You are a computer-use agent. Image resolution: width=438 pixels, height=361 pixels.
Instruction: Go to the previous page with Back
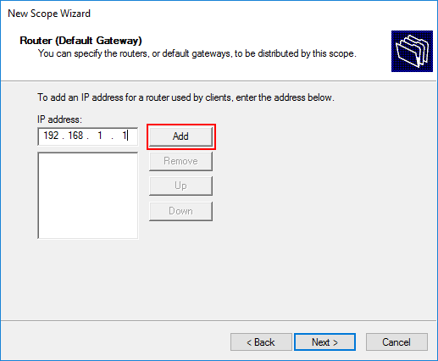(x=261, y=342)
